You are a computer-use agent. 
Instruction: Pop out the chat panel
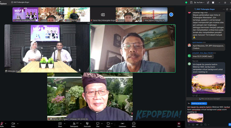(227, 9)
